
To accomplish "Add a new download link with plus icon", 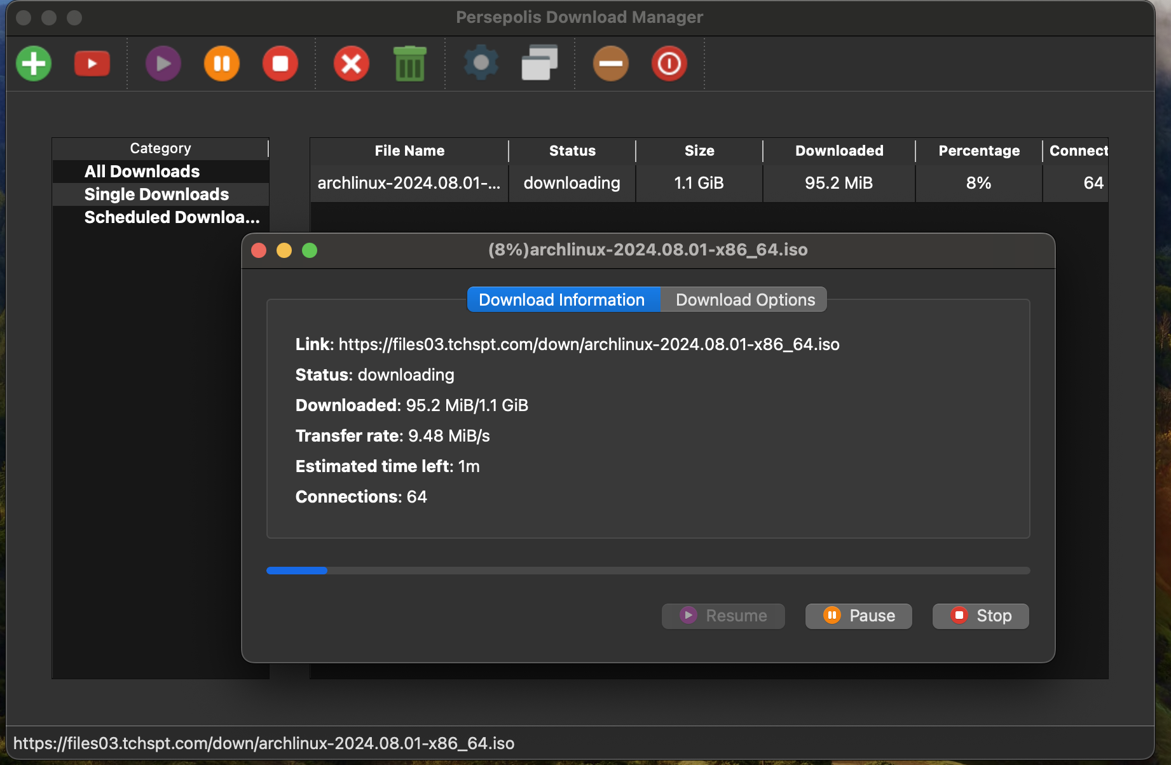I will coord(34,64).
